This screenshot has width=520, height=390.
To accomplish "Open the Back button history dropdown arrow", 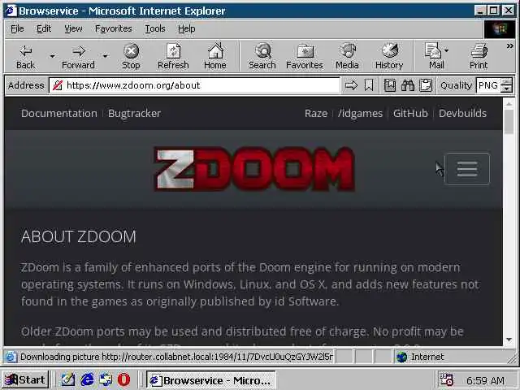I will [x=52, y=57].
